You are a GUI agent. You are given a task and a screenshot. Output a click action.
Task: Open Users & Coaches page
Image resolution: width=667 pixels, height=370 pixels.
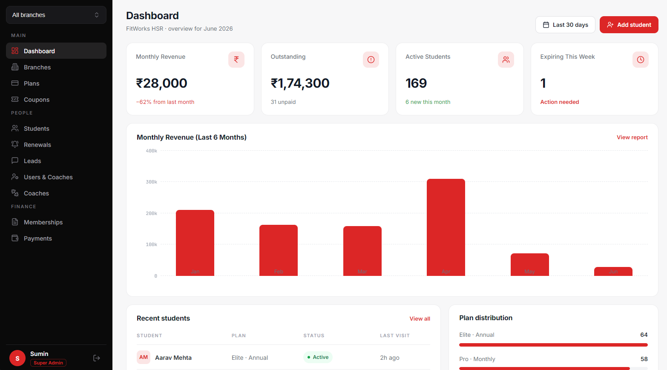56,177
